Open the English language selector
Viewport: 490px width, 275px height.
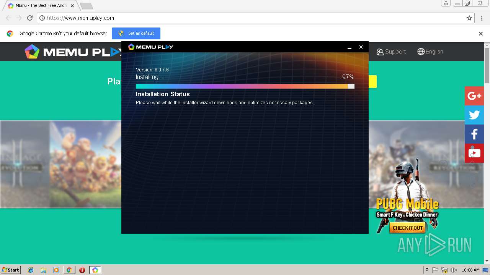click(430, 52)
